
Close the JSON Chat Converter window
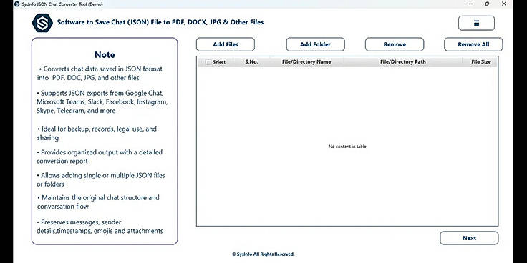pos(504,4)
